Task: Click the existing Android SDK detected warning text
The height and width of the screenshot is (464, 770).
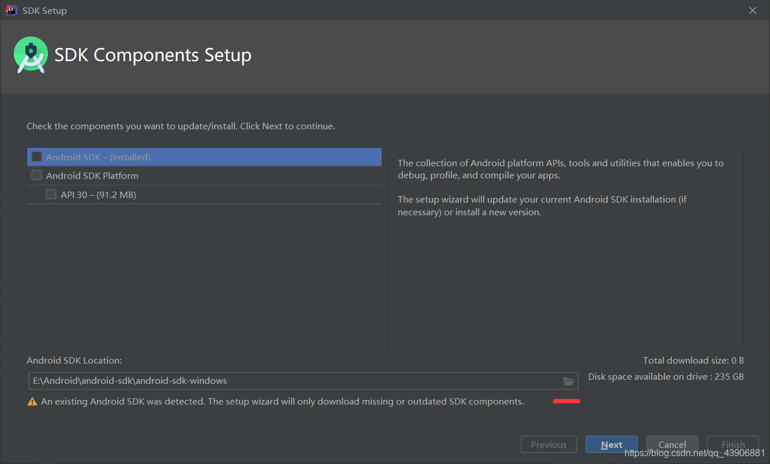Action: click(x=283, y=402)
